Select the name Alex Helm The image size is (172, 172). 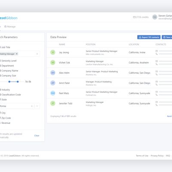[x=64, y=73]
